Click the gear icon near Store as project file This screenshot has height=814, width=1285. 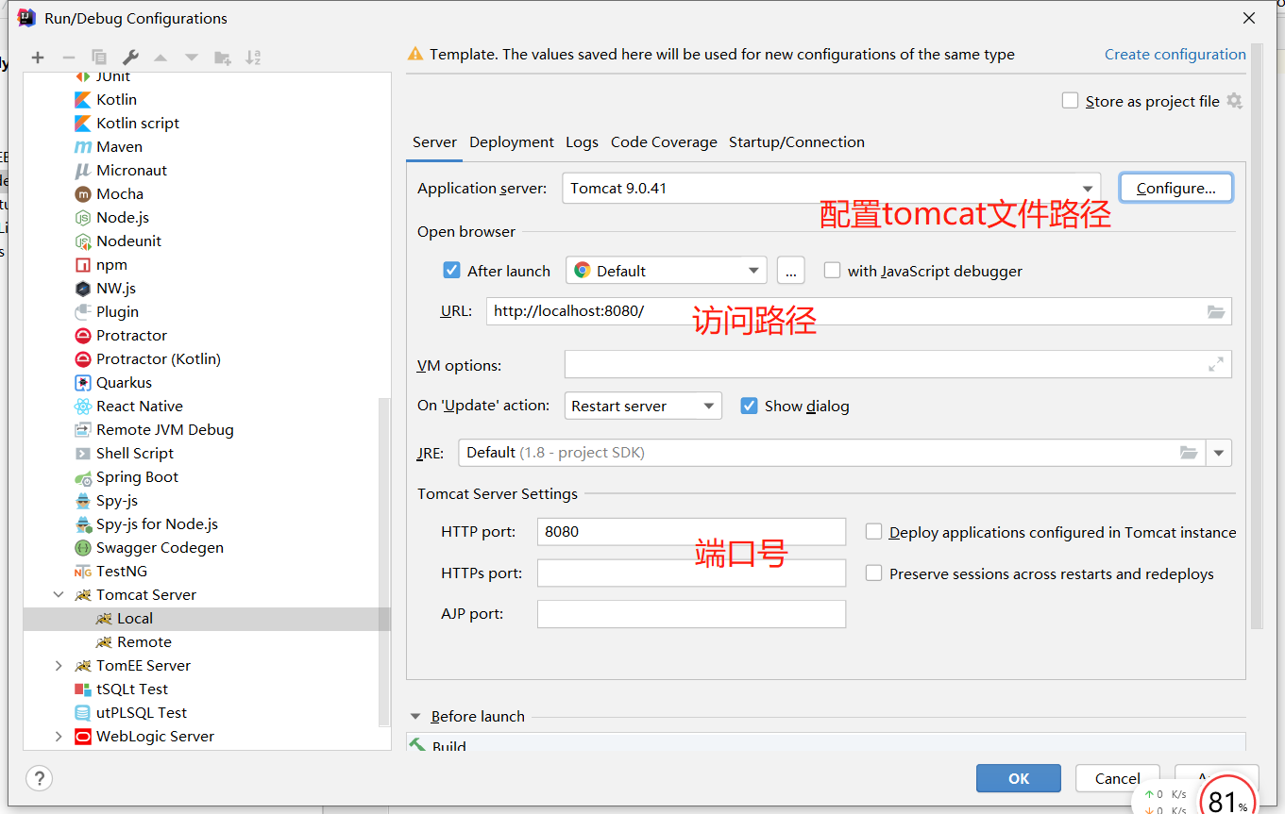(x=1234, y=101)
